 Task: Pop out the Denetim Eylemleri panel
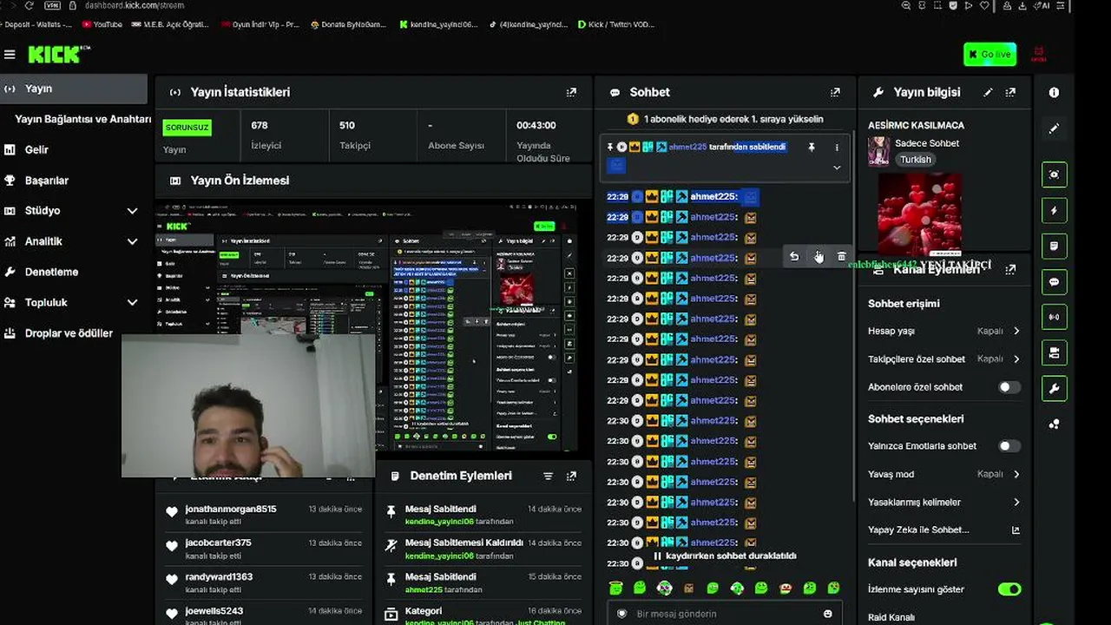click(x=571, y=476)
